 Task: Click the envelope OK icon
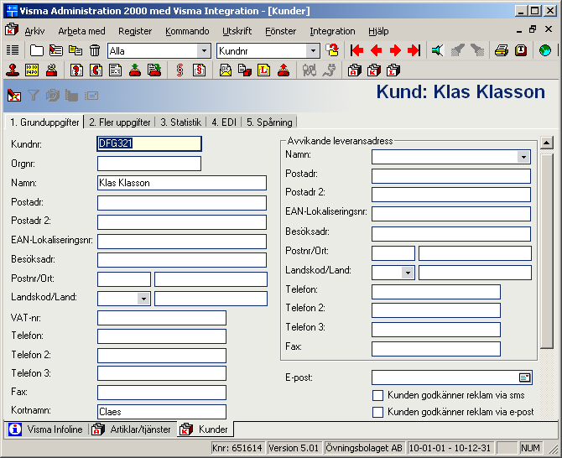[x=226, y=70]
